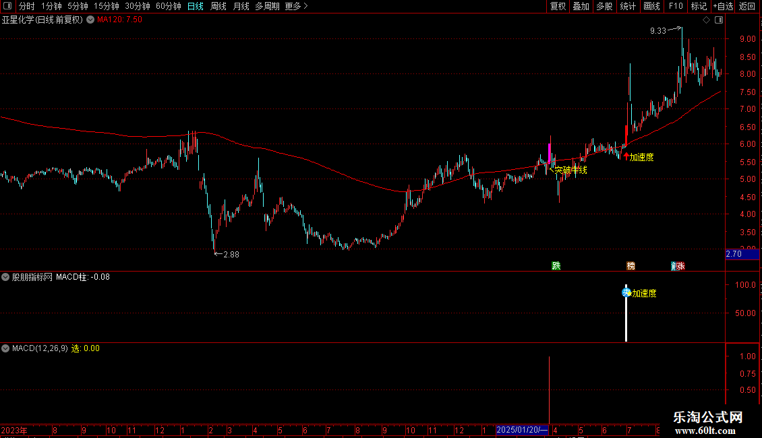This screenshot has height=438, width=762.
Task: Click 叠加 overlay button
Action: pos(581,6)
